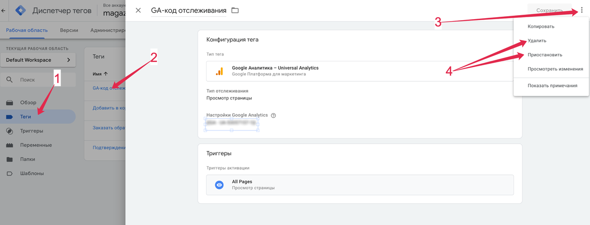Screen dimensions: 590x225
Task: Click the Триггеры card heading
Action: point(219,153)
